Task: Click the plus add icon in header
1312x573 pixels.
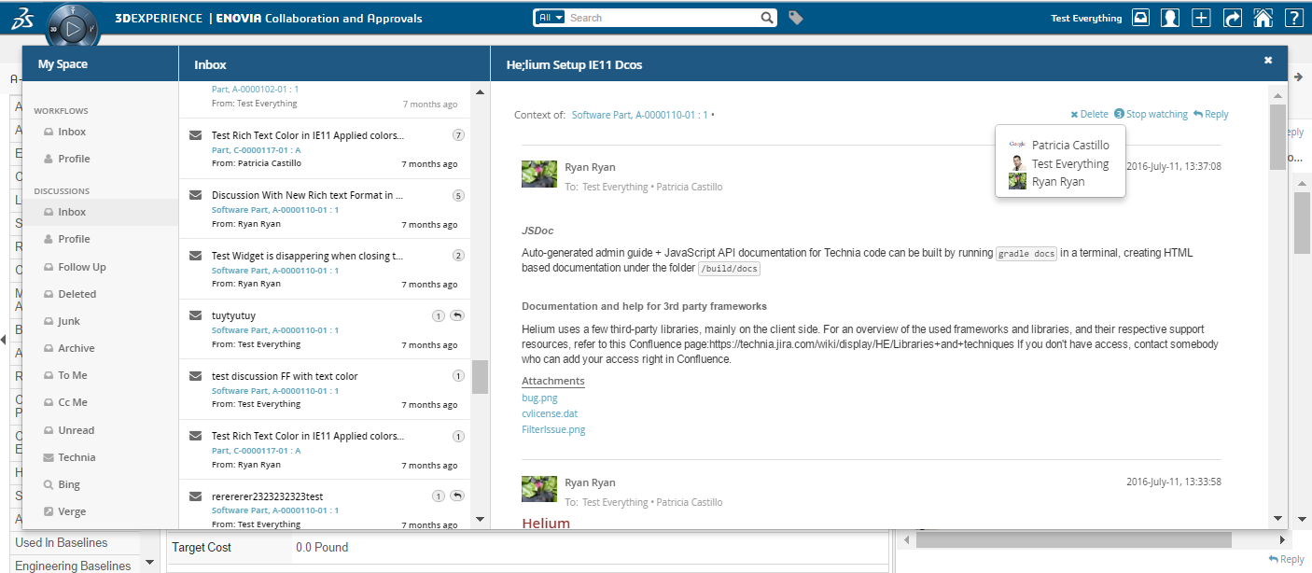Action: point(1201,18)
